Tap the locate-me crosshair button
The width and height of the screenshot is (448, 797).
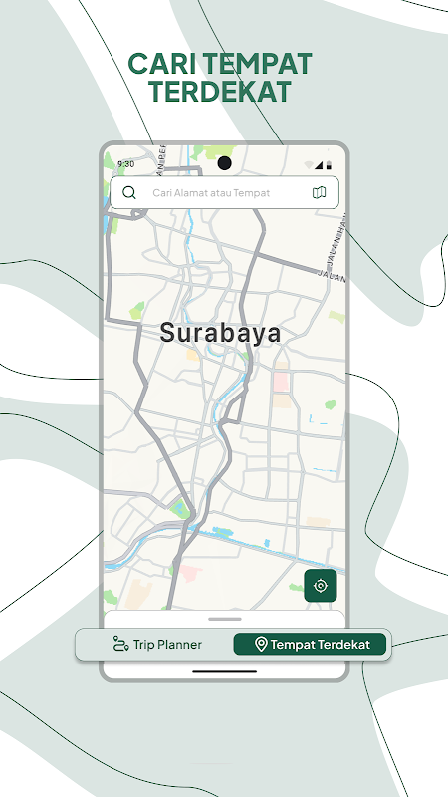click(x=321, y=586)
